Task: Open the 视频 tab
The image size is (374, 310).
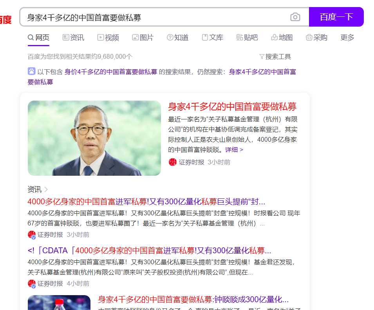Action: pos(108,38)
